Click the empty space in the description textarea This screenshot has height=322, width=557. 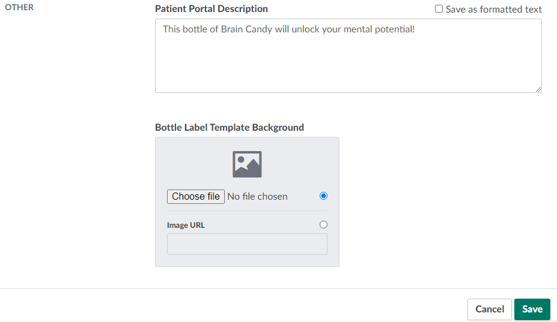click(348, 66)
